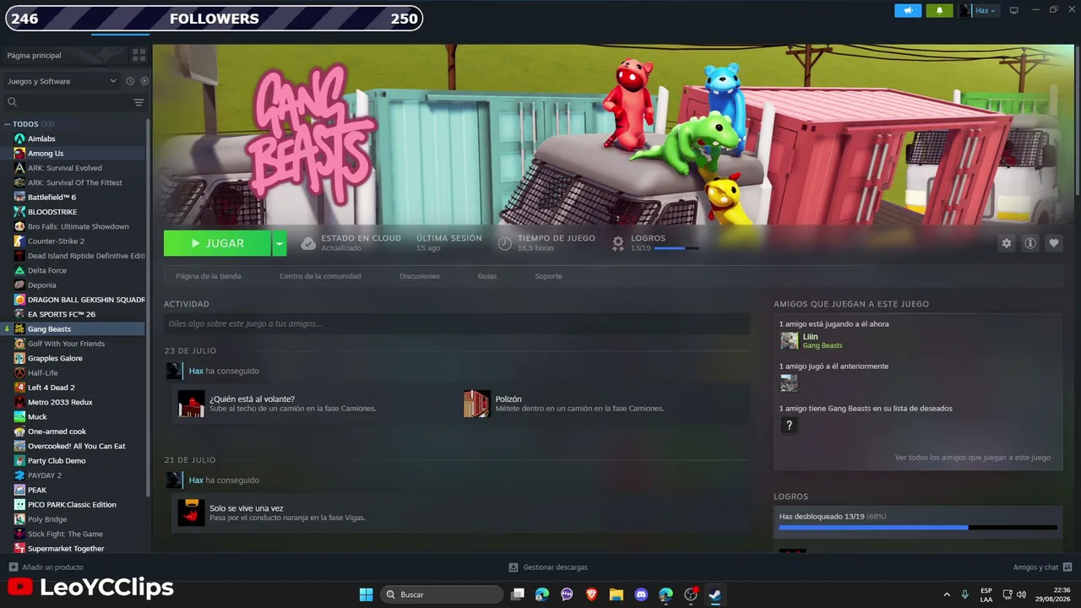Toggle Gang Beasts favorite heart
The image size is (1081, 608).
pyautogui.click(x=1053, y=243)
